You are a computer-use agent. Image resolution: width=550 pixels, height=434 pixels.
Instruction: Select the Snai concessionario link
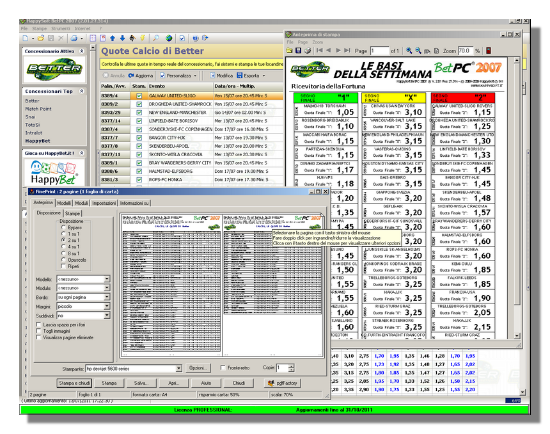[x=30, y=117]
